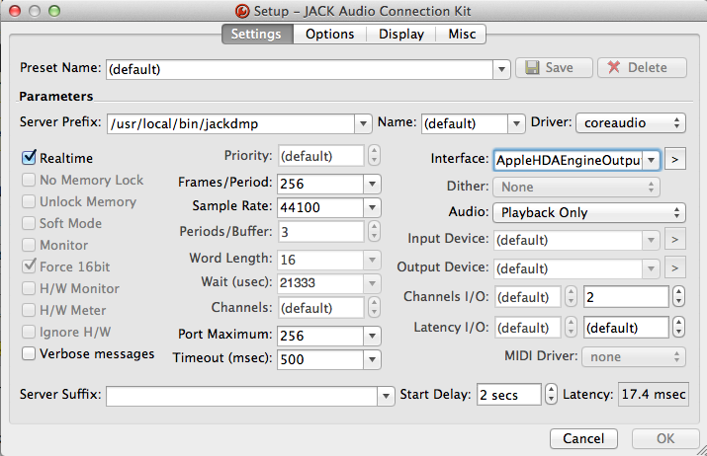Click the OK button
Image resolution: width=707 pixels, height=456 pixels.
tap(665, 438)
